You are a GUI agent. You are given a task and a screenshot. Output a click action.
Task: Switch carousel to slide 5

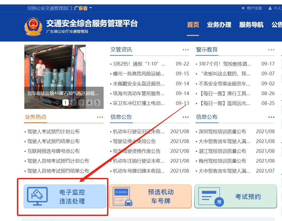coord(97,103)
